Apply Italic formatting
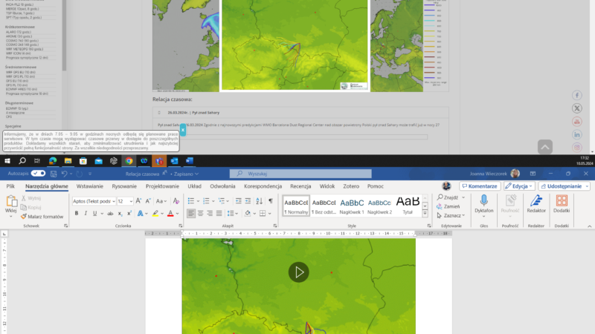The height and width of the screenshot is (334, 595). click(x=86, y=214)
